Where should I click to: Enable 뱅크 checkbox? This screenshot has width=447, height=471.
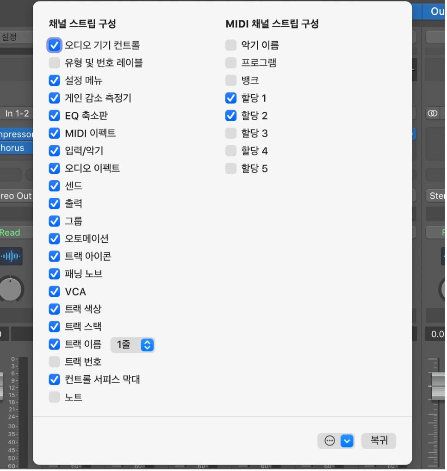231,80
